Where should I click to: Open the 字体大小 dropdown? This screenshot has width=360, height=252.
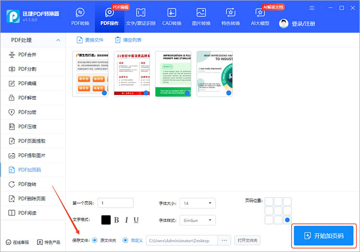click(x=197, y=203)
